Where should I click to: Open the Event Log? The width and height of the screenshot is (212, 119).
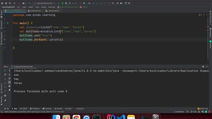[202, 109]
